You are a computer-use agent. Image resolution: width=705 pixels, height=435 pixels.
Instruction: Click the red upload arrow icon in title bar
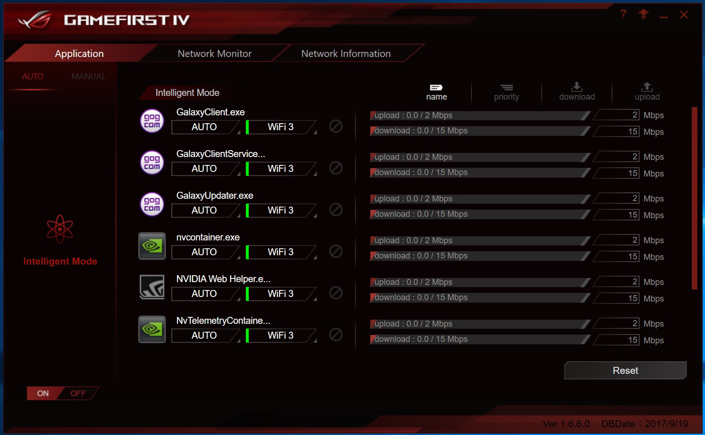coord(643,14)
